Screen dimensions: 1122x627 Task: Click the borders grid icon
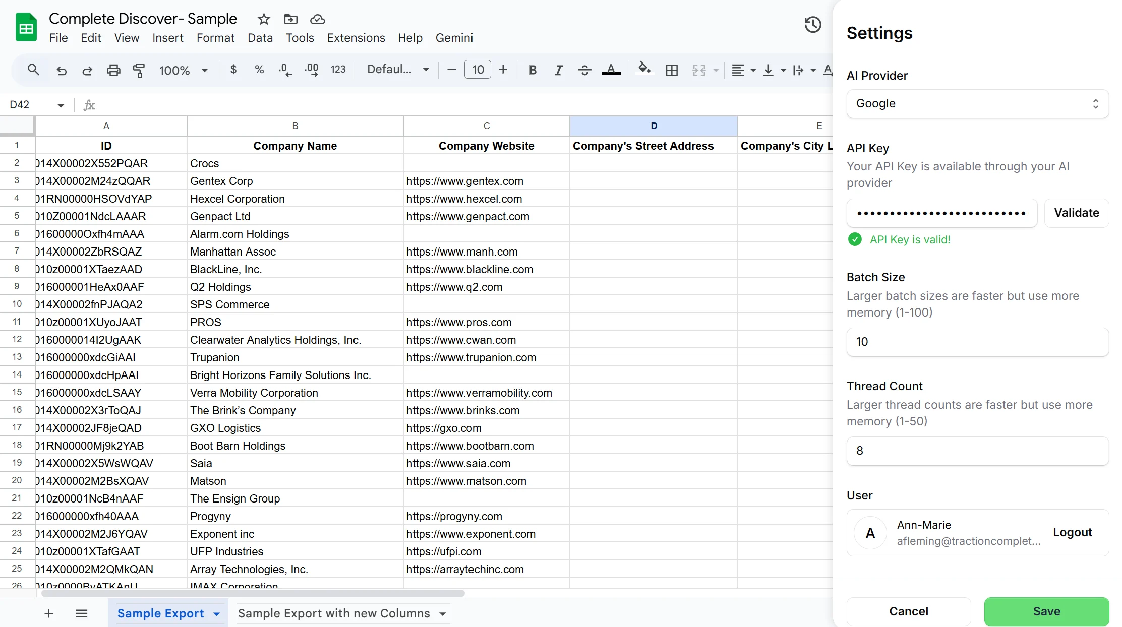672,70
